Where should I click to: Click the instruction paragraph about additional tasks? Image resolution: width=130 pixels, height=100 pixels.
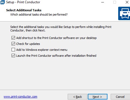[x=61, y=29]
